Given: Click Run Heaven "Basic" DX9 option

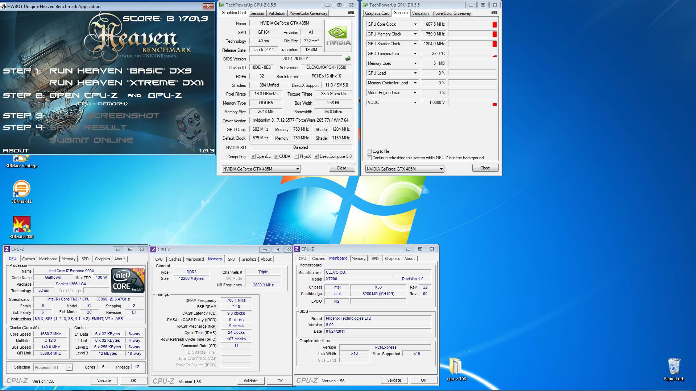Looking at the screenshot, I should tap(120, 71).
